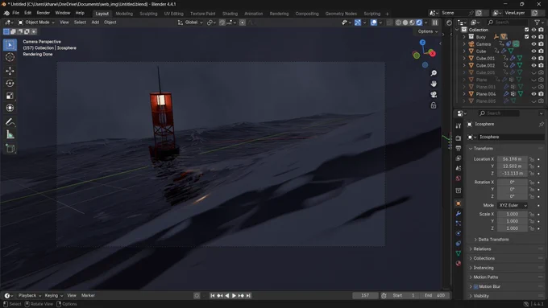
Task: Open the File menu
Action: tap(16, 13)
